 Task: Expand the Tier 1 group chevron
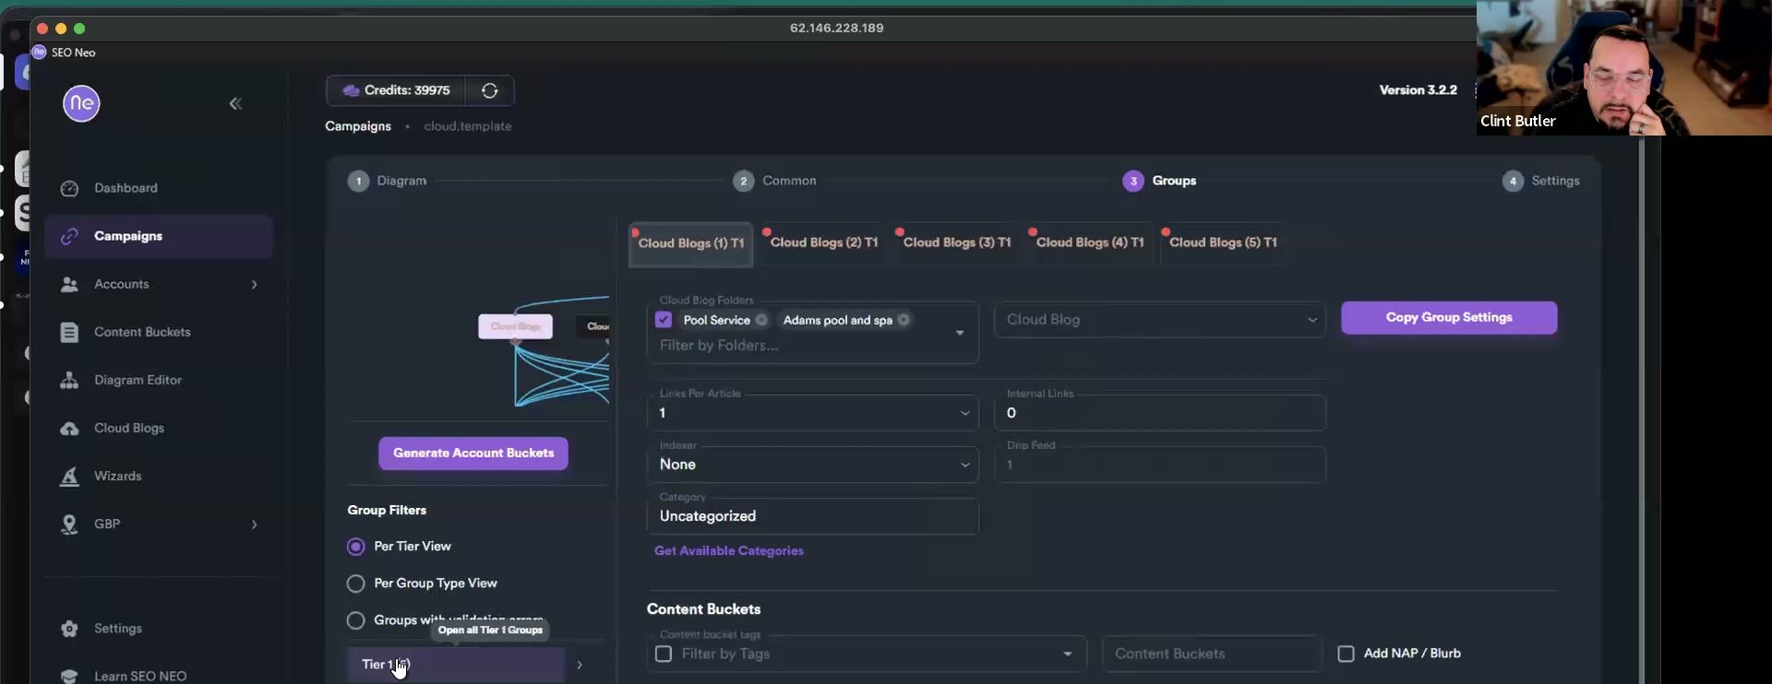(x=580, y=665)
